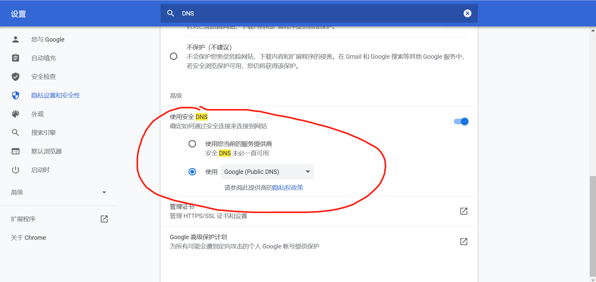
Task: Click the 使用安全 DNS heading text
Action: click(189, 117)
